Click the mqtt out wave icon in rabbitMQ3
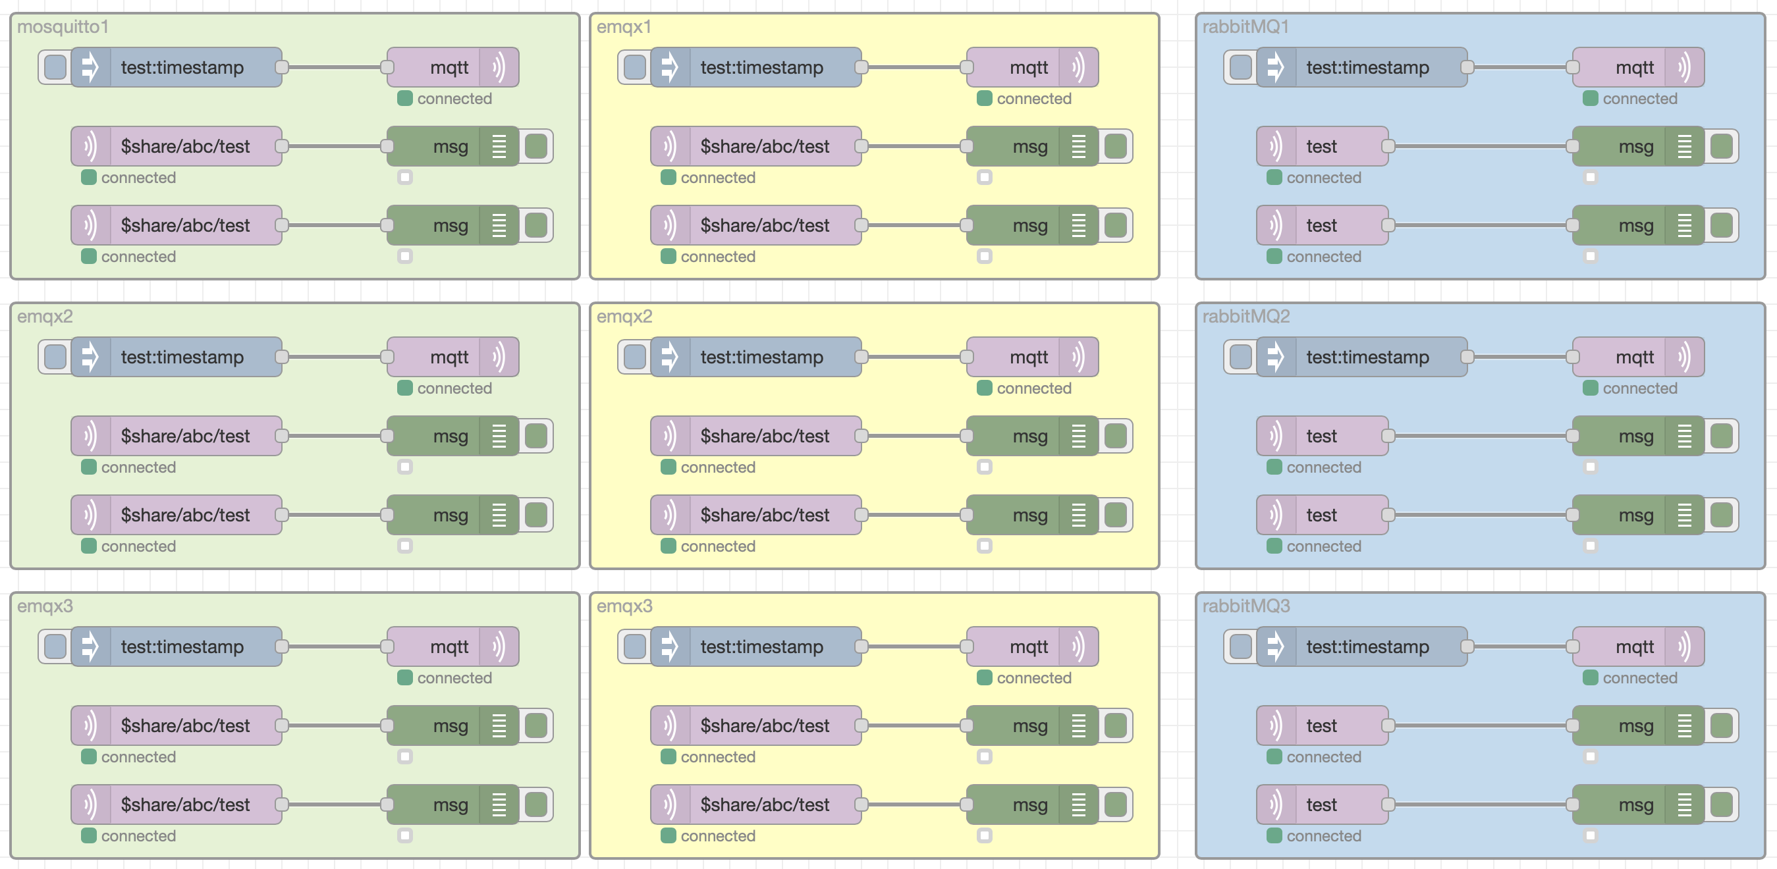The height and width of the screenshot is (869, 1777). click(1684, 646)
